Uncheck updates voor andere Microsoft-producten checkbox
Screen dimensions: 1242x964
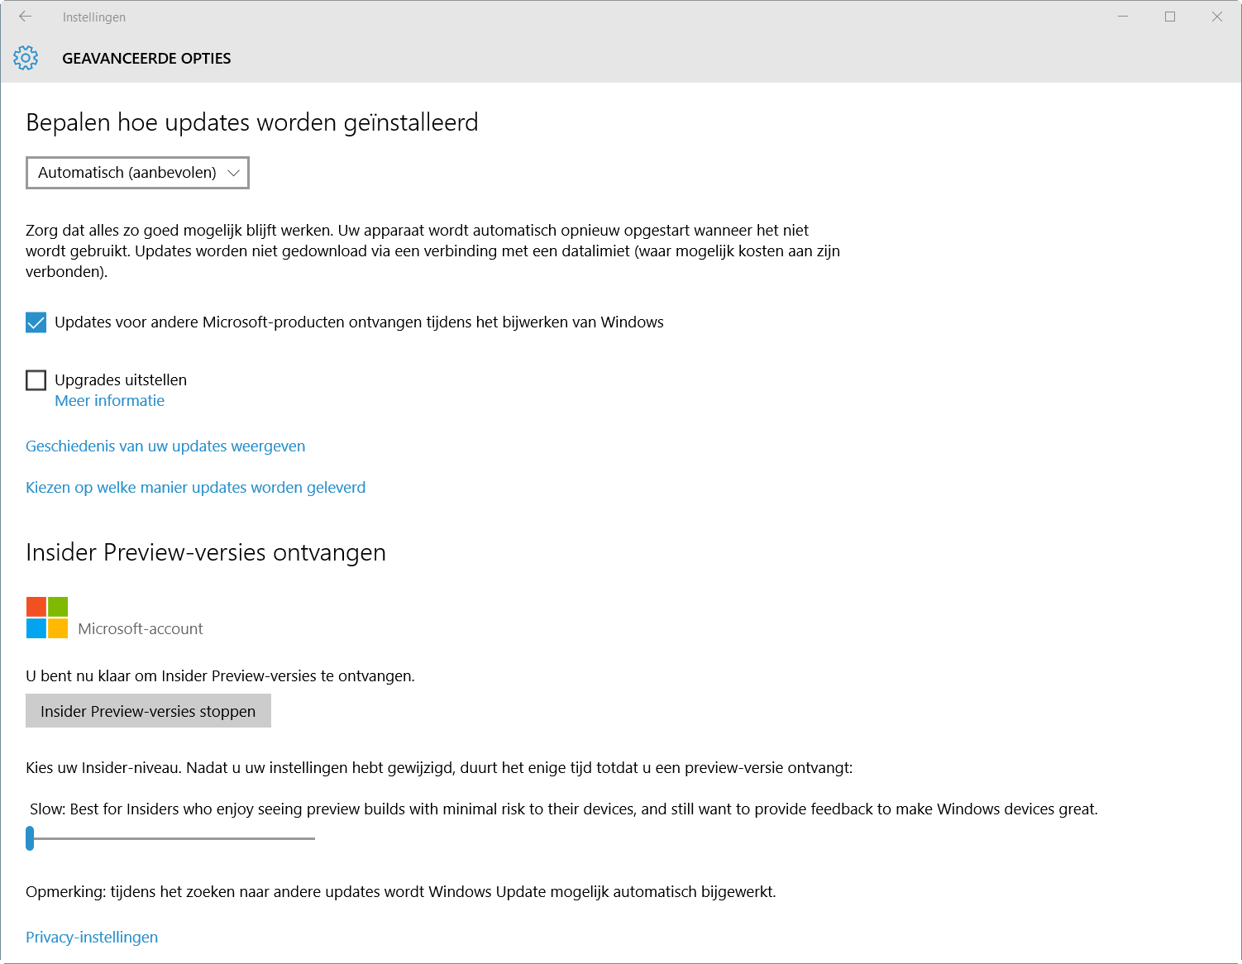click(x=36, y=322)
